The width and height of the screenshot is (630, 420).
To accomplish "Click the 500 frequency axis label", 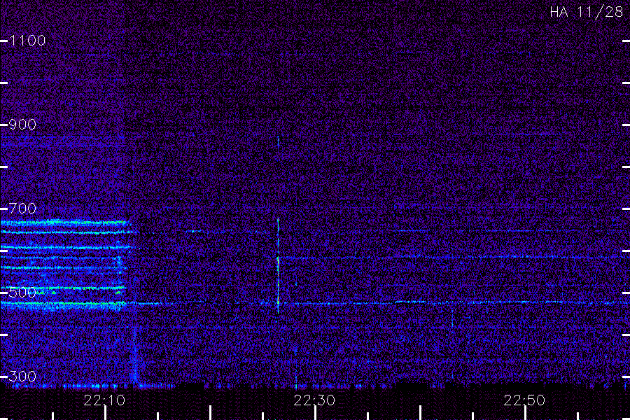I will coord(22,293).
